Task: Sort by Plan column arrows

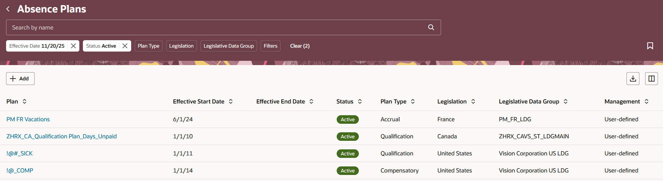Action: point(25,101)
